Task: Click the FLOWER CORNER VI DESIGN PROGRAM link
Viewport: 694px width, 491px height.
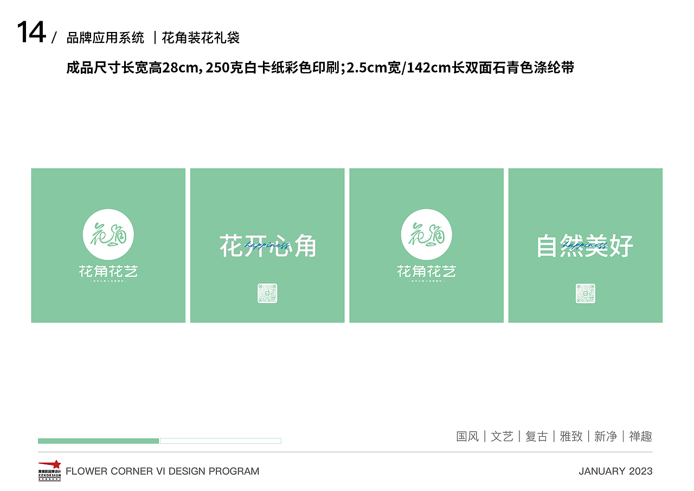Action: [163, 471]
